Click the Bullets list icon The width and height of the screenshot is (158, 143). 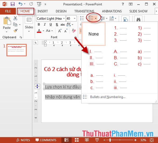[82, 18]
